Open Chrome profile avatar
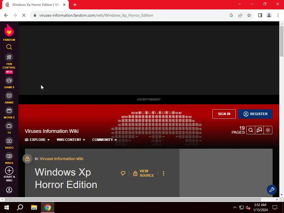284x213 pixels. coord(269,16)
